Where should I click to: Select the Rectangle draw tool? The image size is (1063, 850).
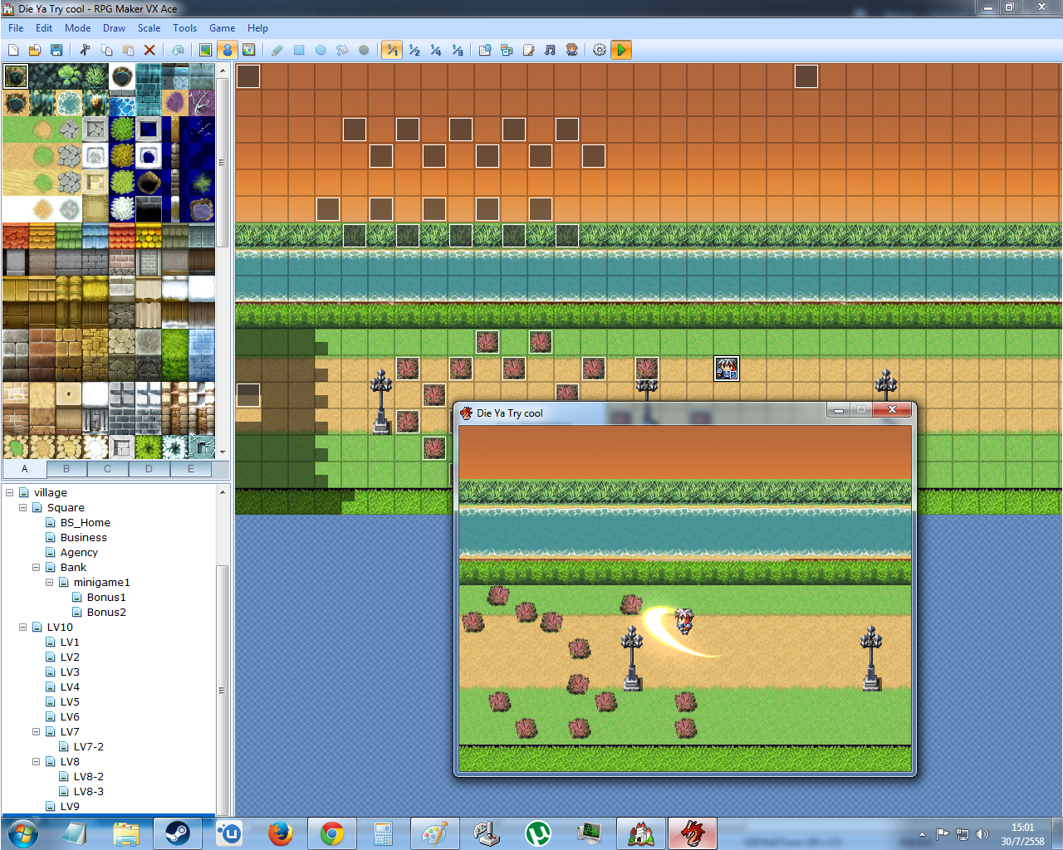click(x=299, y=50)
